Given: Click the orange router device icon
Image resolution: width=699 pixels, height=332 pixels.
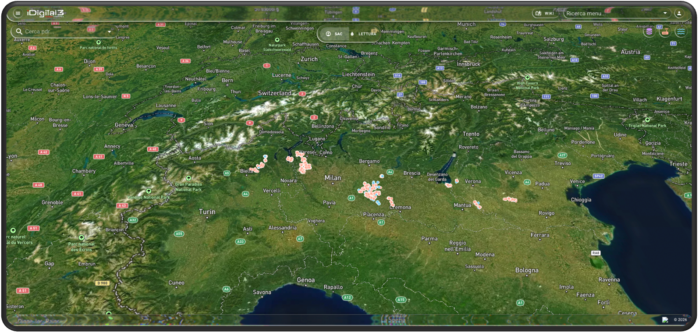Looking at the screenshot, I should click(665, 32).
